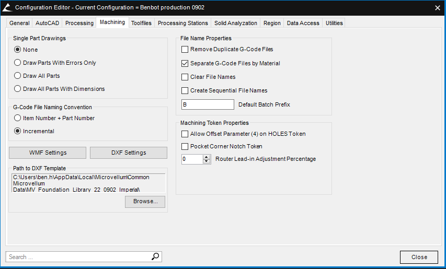446x269 pixels.
Task: Uncheck Separate G-Code Files by Material
Action: 185,63
